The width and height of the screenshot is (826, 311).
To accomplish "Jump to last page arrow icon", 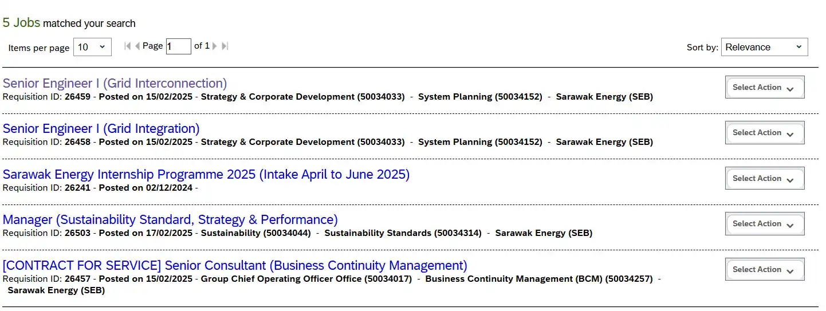I will coord(225,46).
